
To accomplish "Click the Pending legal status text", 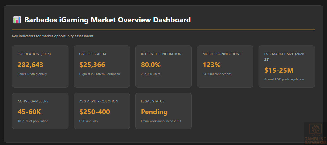I will pyautogui.click(x=154, y=112).
